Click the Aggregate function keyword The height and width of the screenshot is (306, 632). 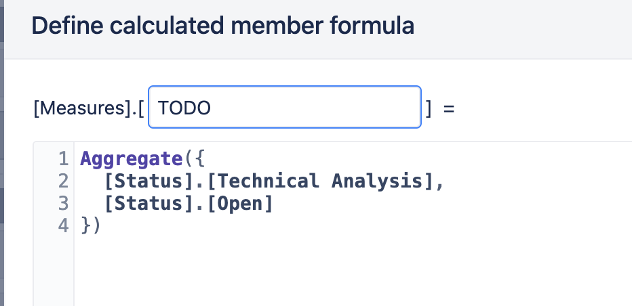coord(132,158)
